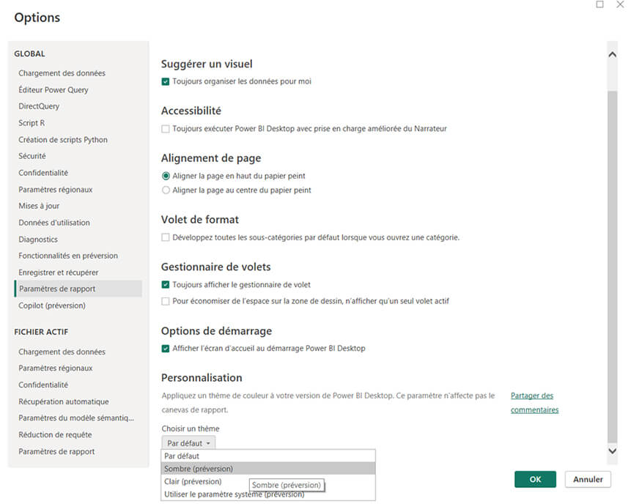628x504 pixels.
Task: Confirm options with the OK button
Action: tap(535, 479)
